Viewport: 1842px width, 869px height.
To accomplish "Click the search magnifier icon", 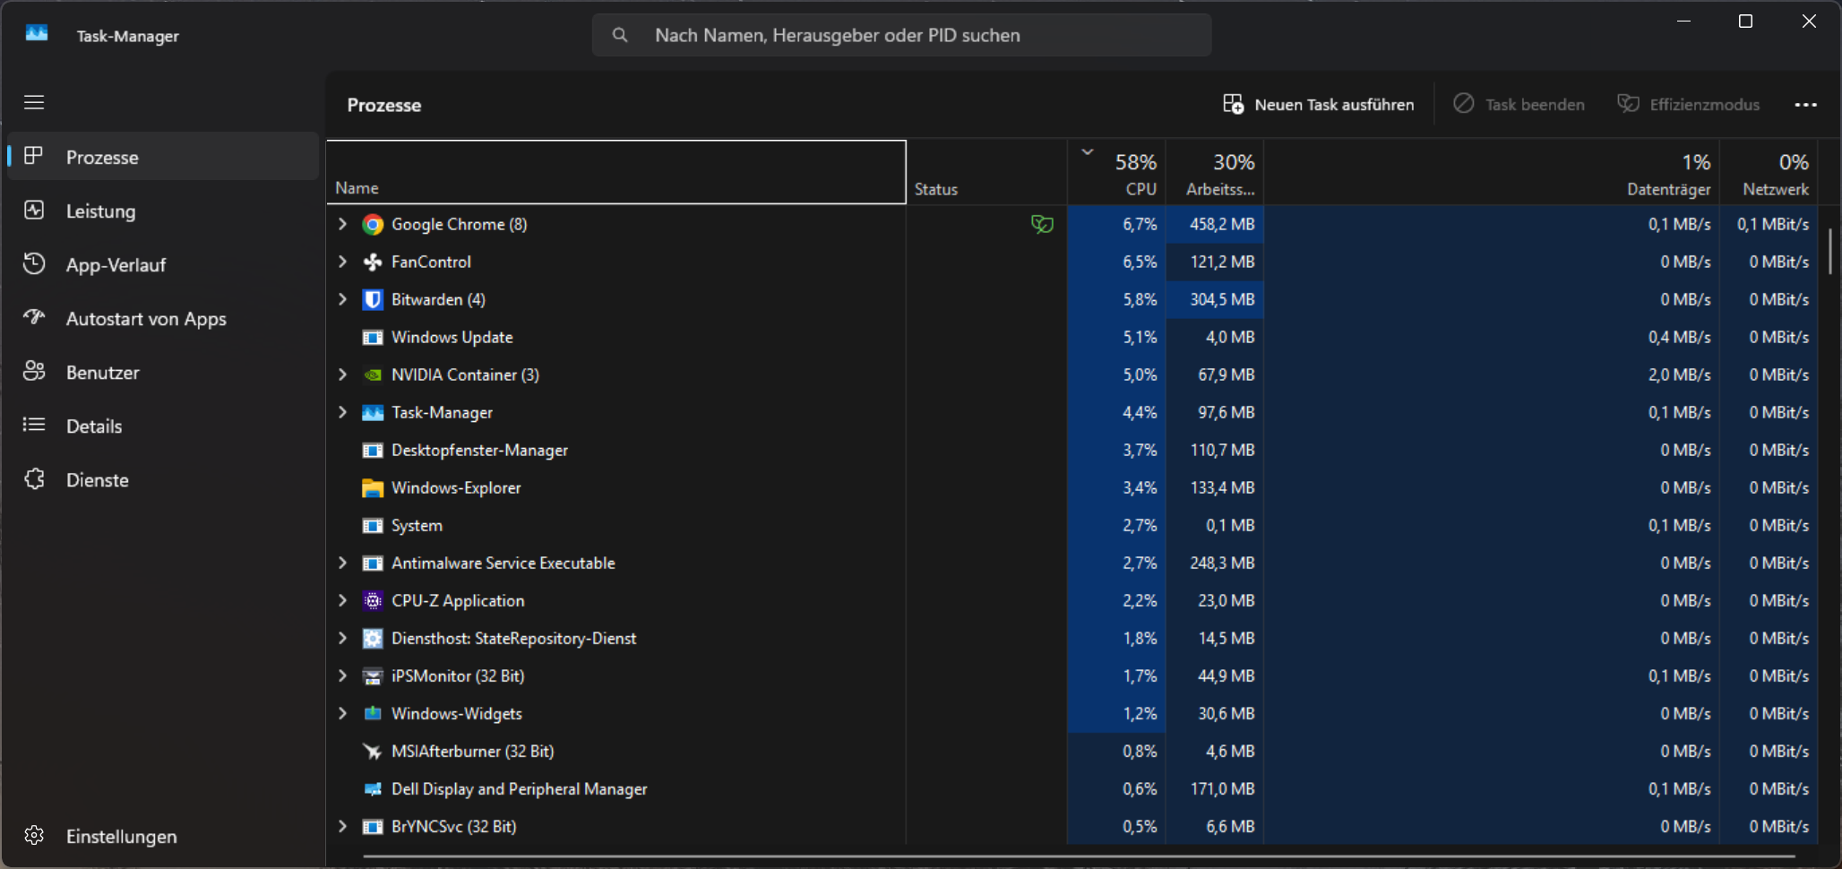I will coord(620,35).
